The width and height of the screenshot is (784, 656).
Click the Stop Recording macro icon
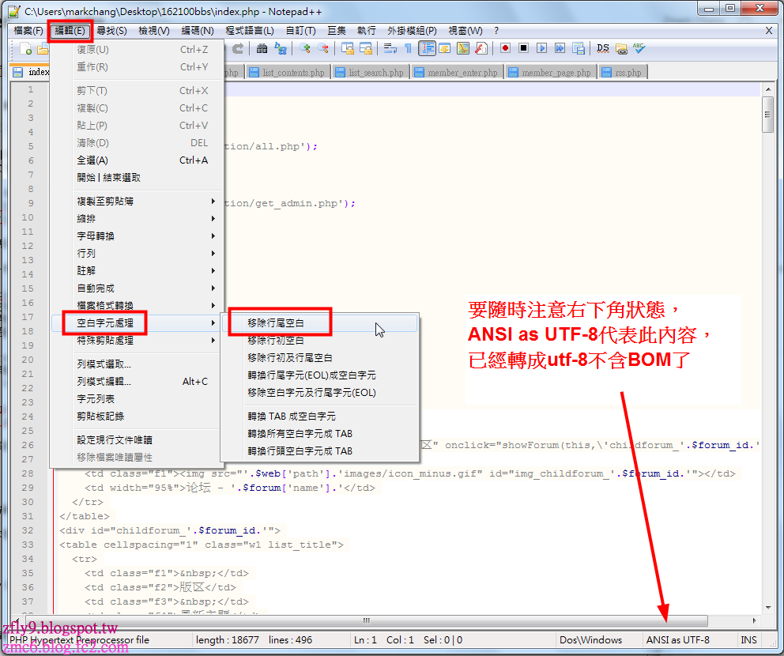523,48
